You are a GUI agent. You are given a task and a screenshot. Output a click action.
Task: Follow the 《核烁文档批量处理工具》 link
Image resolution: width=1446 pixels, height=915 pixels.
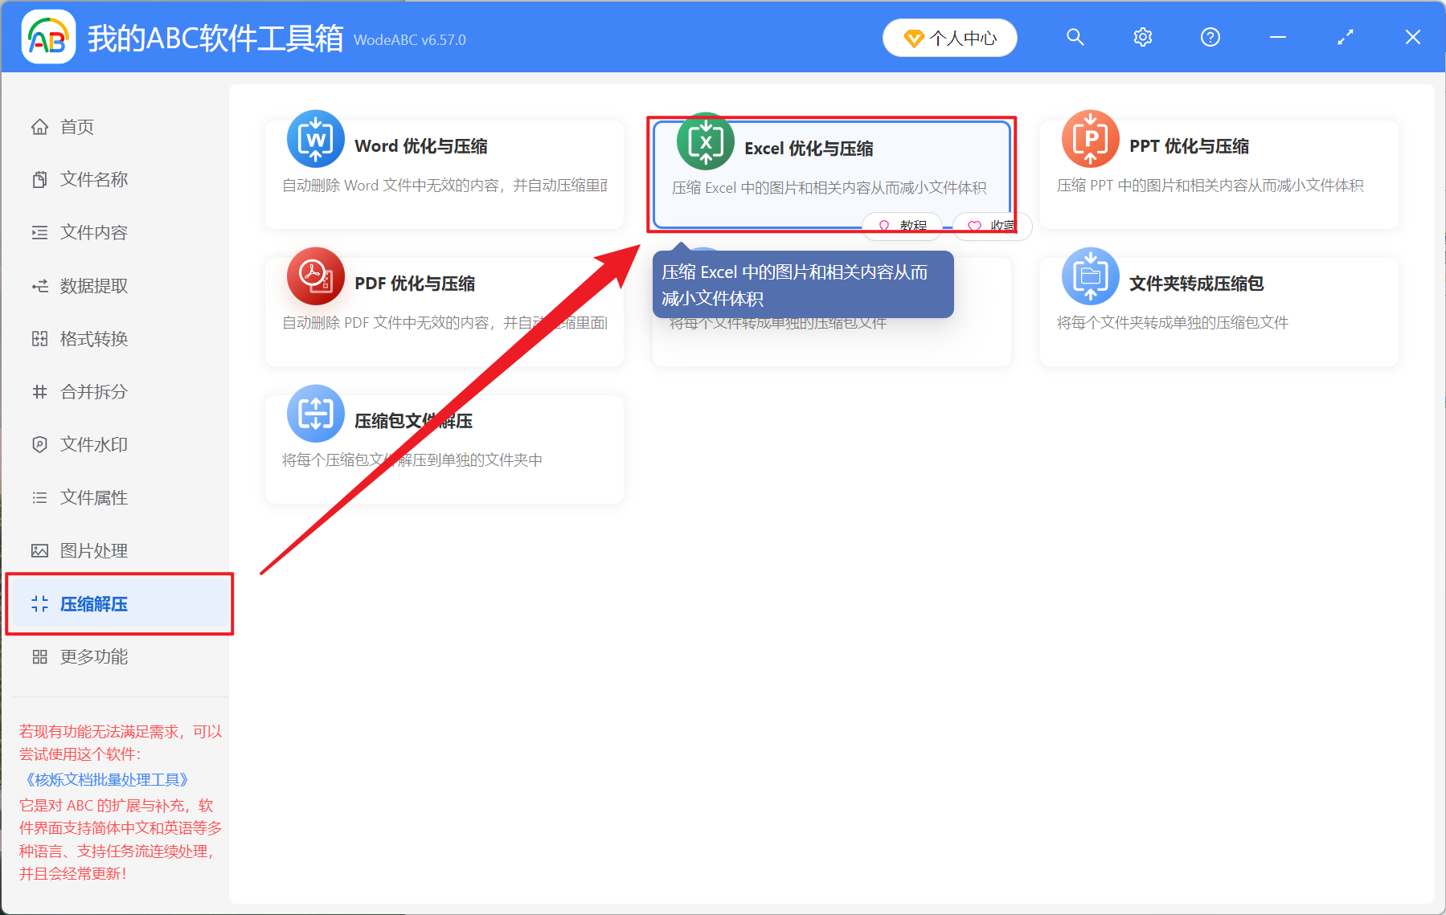click(x=107, y=780)
